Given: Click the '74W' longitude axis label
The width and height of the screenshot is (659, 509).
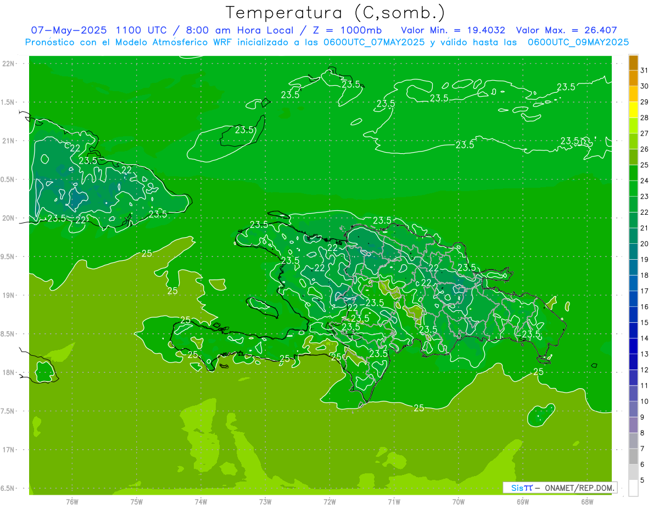Looking at the screenshot, I should tap(201, 501).
